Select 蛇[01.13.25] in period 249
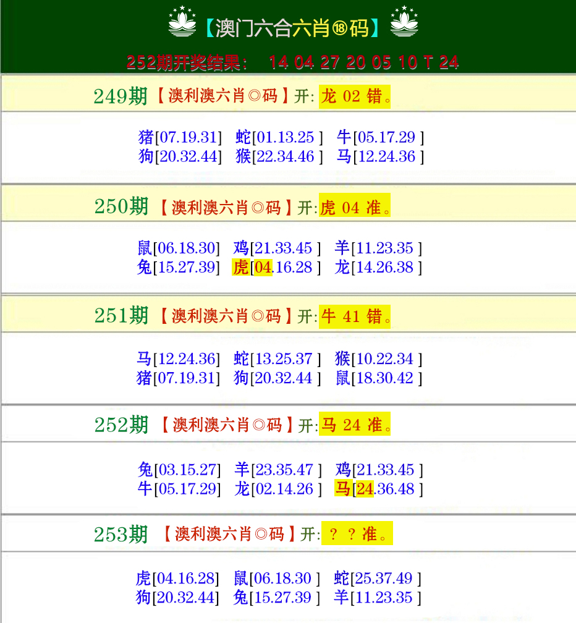This screenshot has height=623, width=576. [x=279, y=137]
